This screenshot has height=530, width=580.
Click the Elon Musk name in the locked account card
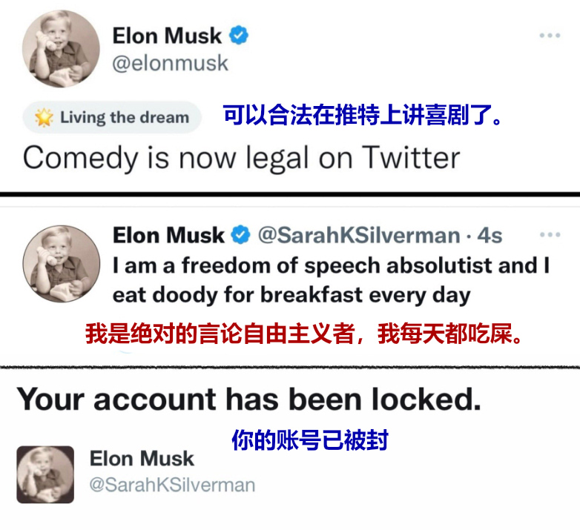pyautogui.click(x=142, y=458)
